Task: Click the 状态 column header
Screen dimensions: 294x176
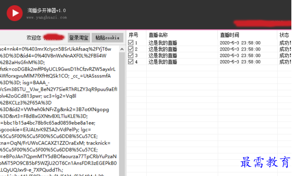Action: tap(284, 35)
